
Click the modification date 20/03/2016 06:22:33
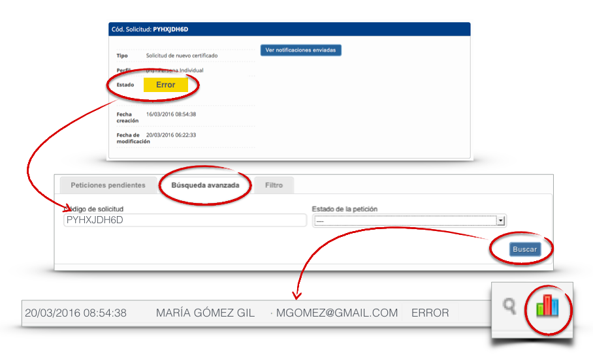pos(171,135)
